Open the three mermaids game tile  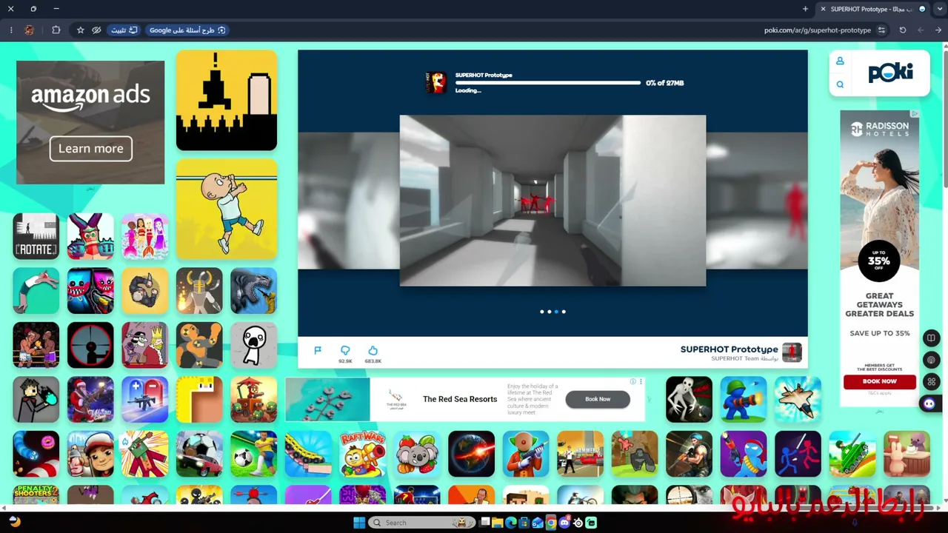click(144, 236)
